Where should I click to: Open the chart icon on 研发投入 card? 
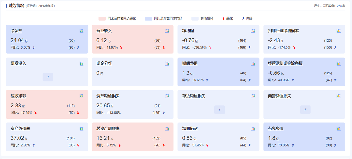(81, 64)
